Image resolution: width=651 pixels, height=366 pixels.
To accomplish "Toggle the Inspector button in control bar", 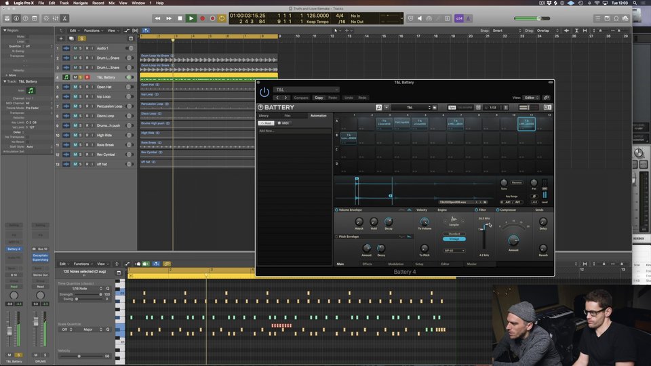I will 16,18.
